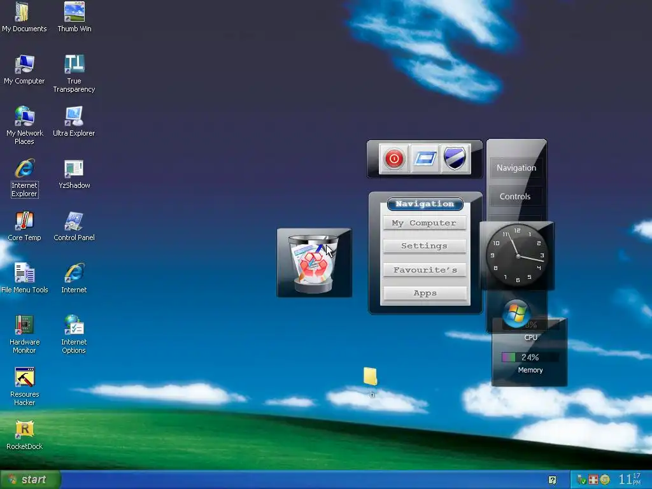The image size is (652, 489).
Task: Click the Windows logo orb in sidebar
Action: tap(516, 314)
